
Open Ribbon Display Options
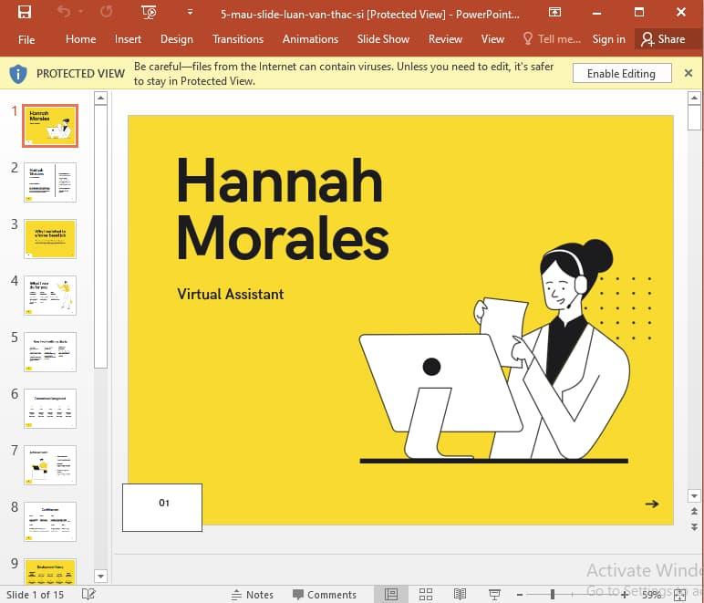[554, 13]
